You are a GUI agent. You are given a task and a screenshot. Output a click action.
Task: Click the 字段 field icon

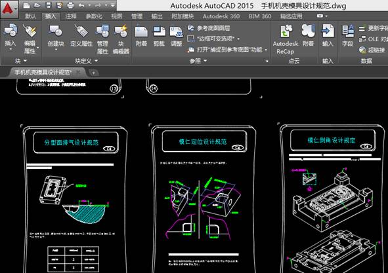(348, 31)
